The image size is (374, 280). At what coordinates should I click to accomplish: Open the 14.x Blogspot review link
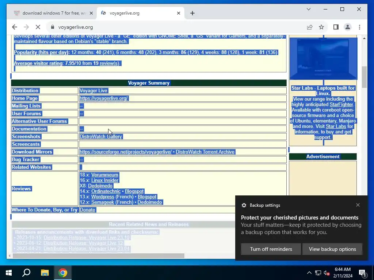click(x=134, y=191)
